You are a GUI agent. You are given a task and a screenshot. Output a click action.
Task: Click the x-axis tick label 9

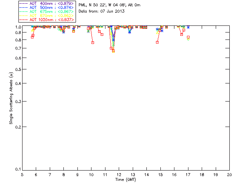tap(77, 175)
